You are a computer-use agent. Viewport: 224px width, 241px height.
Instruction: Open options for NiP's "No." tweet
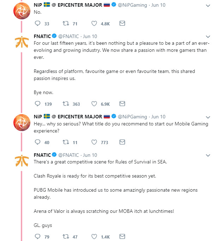pos(208,6)
